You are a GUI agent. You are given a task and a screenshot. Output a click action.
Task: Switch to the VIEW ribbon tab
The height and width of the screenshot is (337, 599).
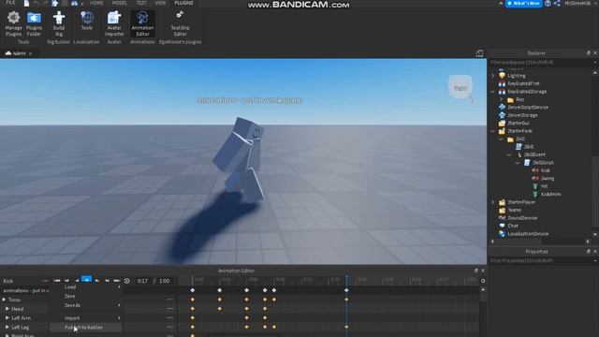(160, 3)
